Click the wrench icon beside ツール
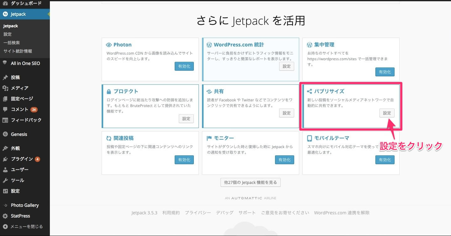The width and height of the screenshot is (451, 236). [5, 180]
